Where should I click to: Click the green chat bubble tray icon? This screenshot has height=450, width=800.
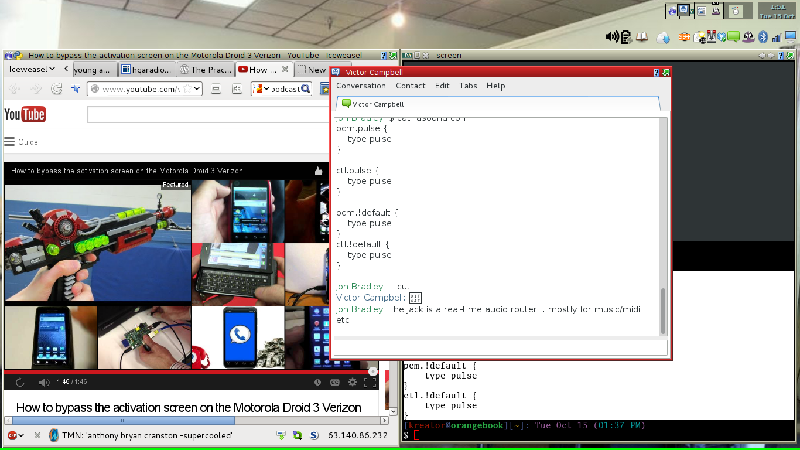pos(733,37)
